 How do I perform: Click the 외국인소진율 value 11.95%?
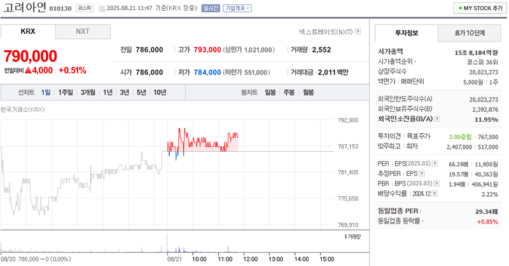tap(486, 119)
